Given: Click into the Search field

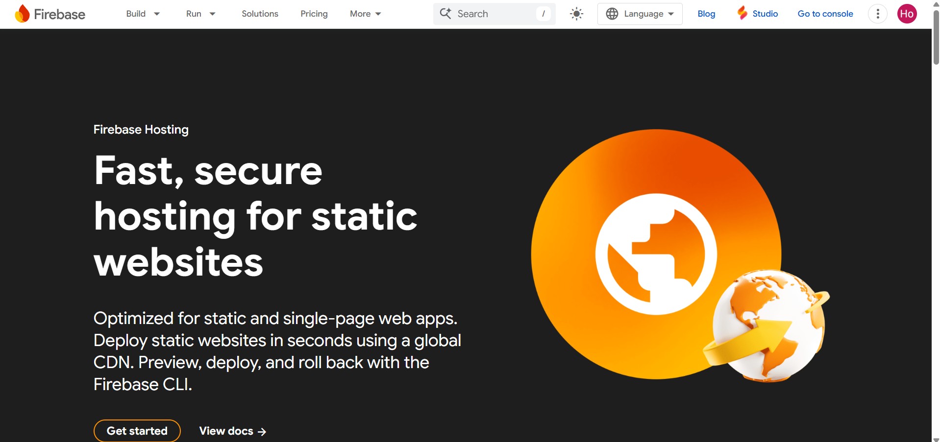Looking at the screenshot, I should [495, 14].
